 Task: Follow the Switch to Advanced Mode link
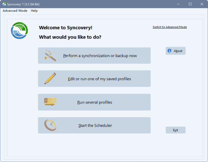click(x=170, y=27)
